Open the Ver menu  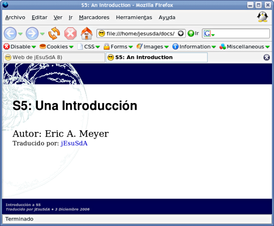pyautogui.click(x=58, y=18)
